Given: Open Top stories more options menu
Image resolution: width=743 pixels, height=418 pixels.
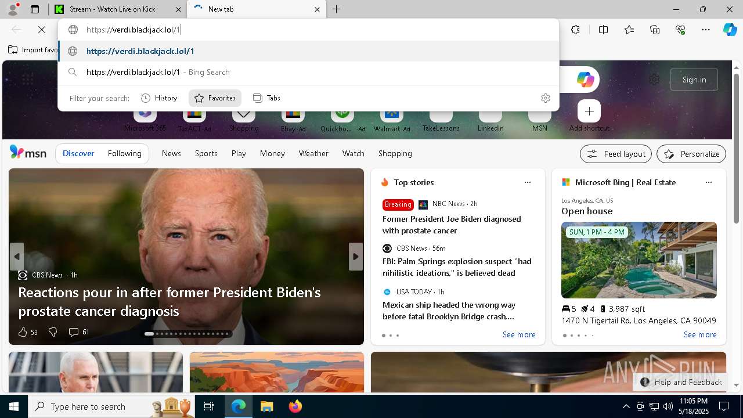Looking at the screenshot, I should coord(527,182).
